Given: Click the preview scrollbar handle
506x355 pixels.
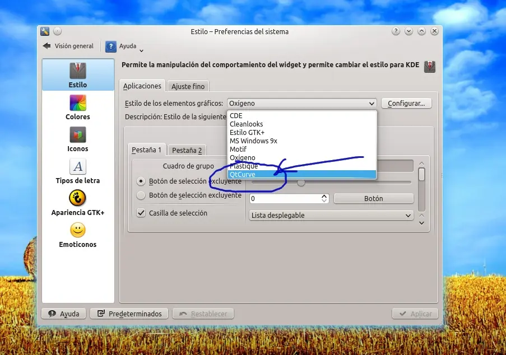Looking at the screenshot, I should click(x=421, y=175).
